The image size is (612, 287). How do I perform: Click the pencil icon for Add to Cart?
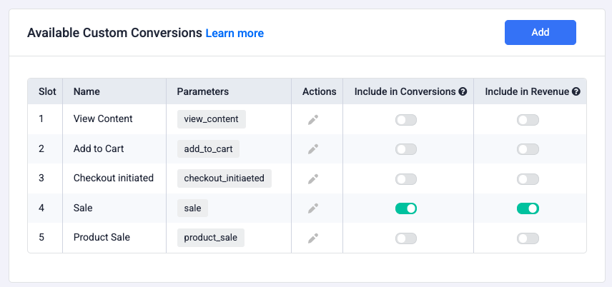[x=313, y=149]
